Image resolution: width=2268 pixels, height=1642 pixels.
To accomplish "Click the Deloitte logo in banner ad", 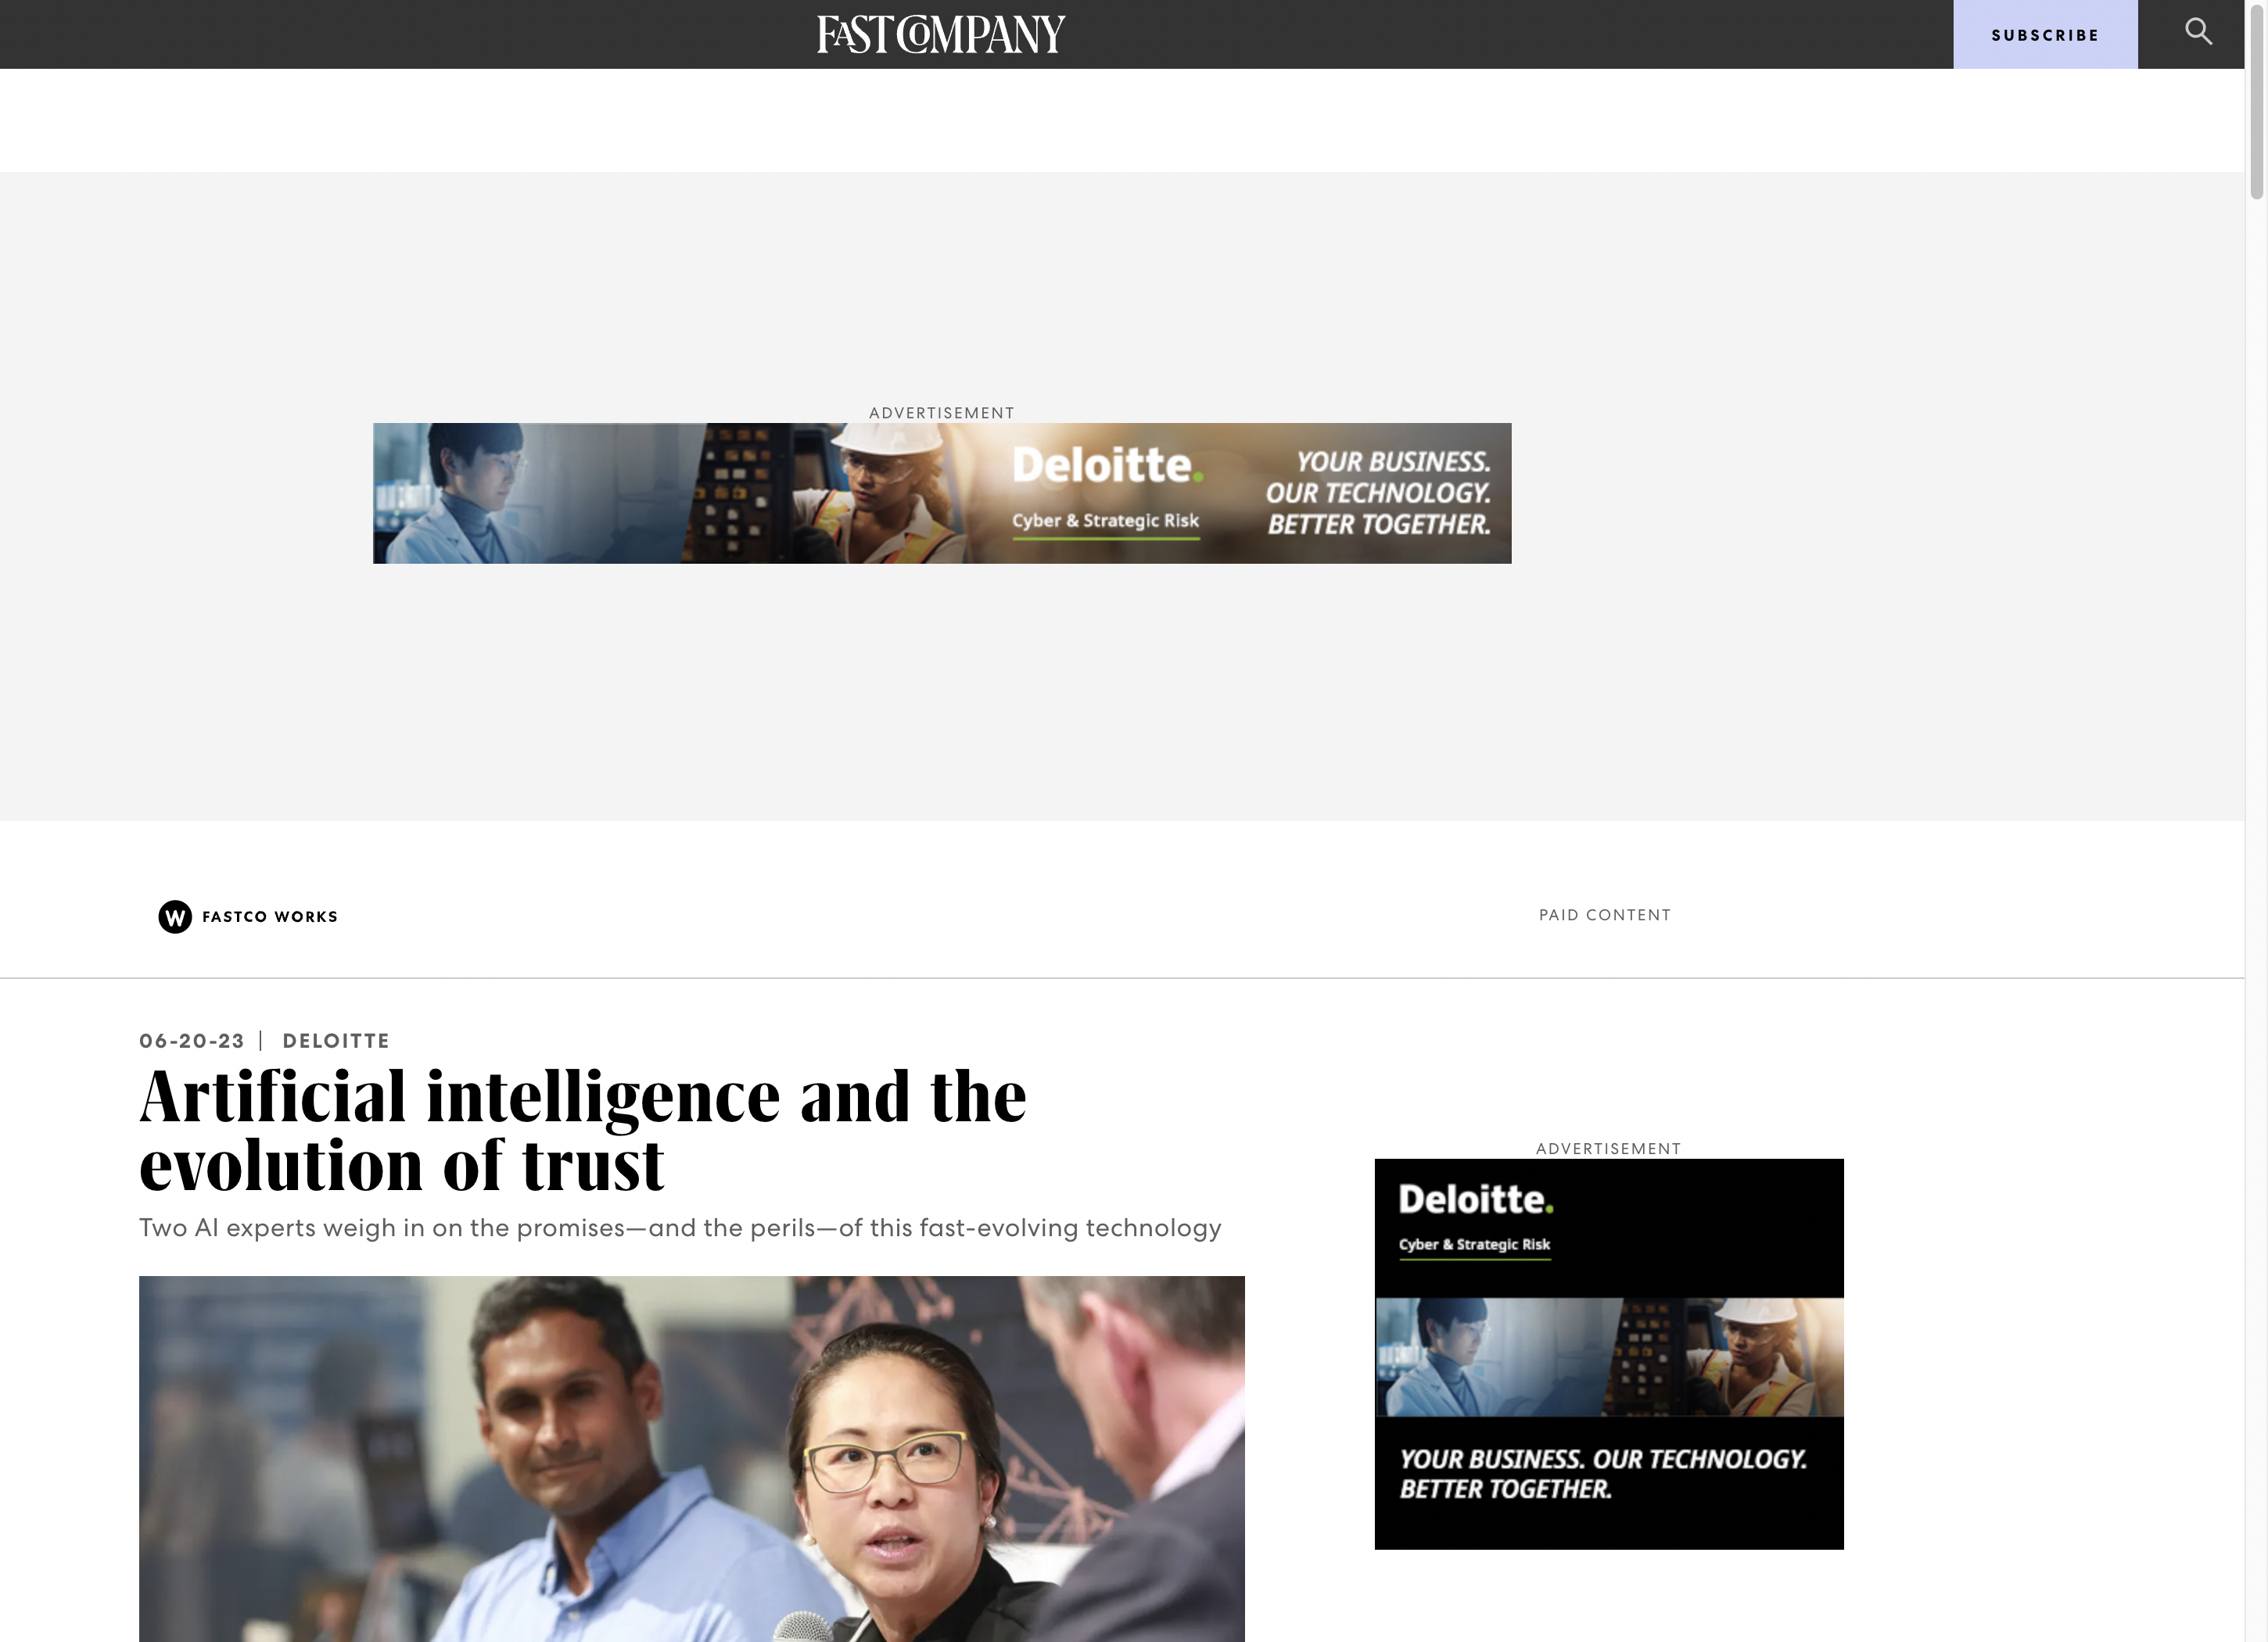I will click(x=1107, y=466).
